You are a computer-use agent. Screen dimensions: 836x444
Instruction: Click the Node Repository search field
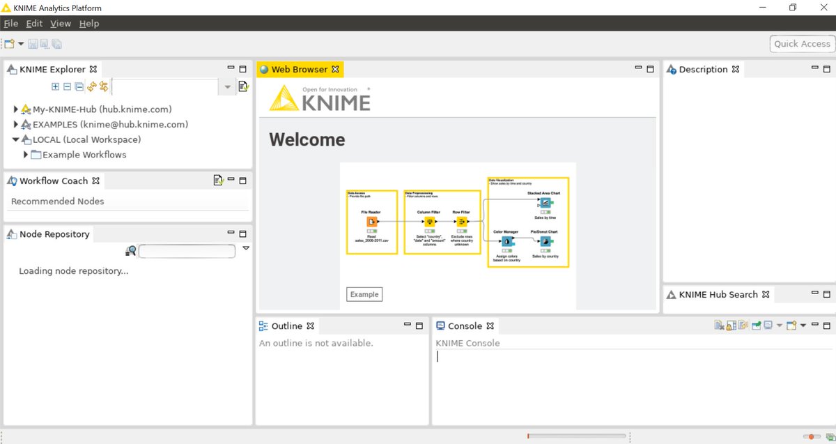(x=187, y=251)
